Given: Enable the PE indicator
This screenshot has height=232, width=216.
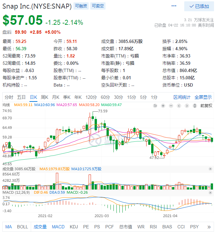Looking at the screenshot, I should coord(86,227).
